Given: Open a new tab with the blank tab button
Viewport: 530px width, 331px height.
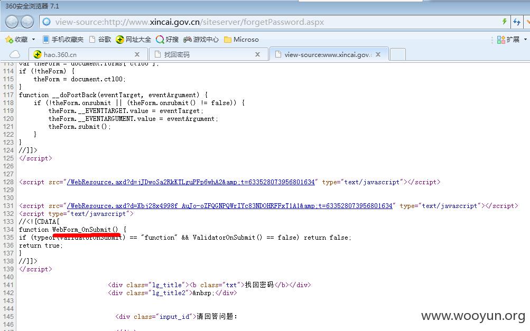Looking at the screenshot, I should (x=397, y=54).
